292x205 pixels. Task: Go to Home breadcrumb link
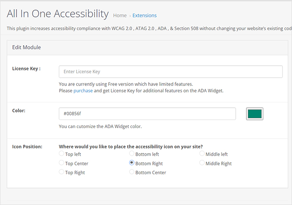pyautogui.click(x=120, y=15)
